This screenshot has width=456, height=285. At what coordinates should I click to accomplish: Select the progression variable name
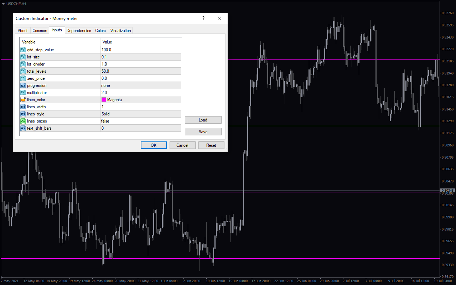(x=37, y=85)
